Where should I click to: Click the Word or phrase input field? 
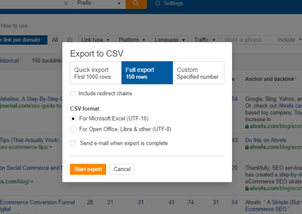248,40
